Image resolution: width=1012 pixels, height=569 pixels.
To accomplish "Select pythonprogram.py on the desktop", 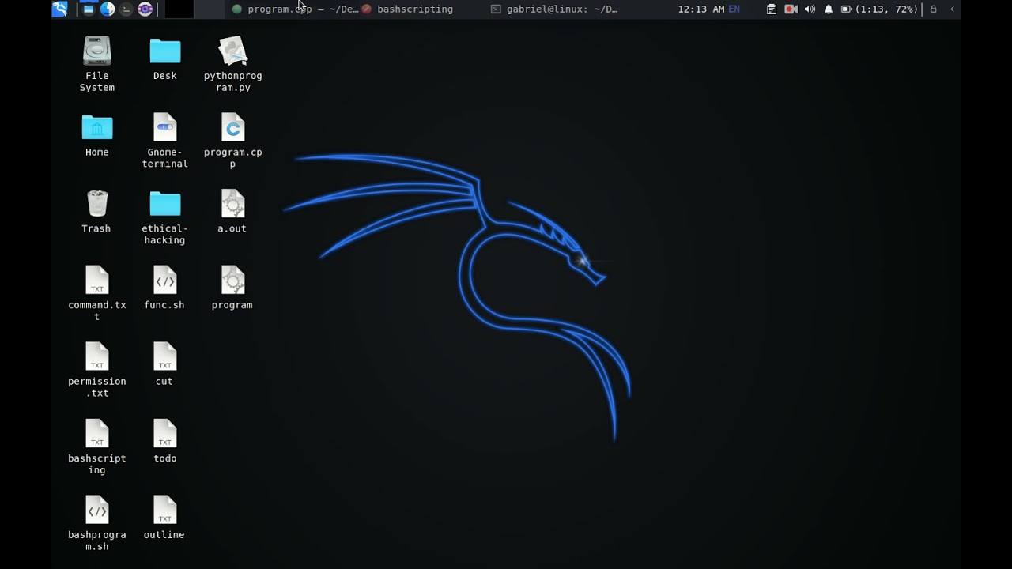I will click(232, 65).
